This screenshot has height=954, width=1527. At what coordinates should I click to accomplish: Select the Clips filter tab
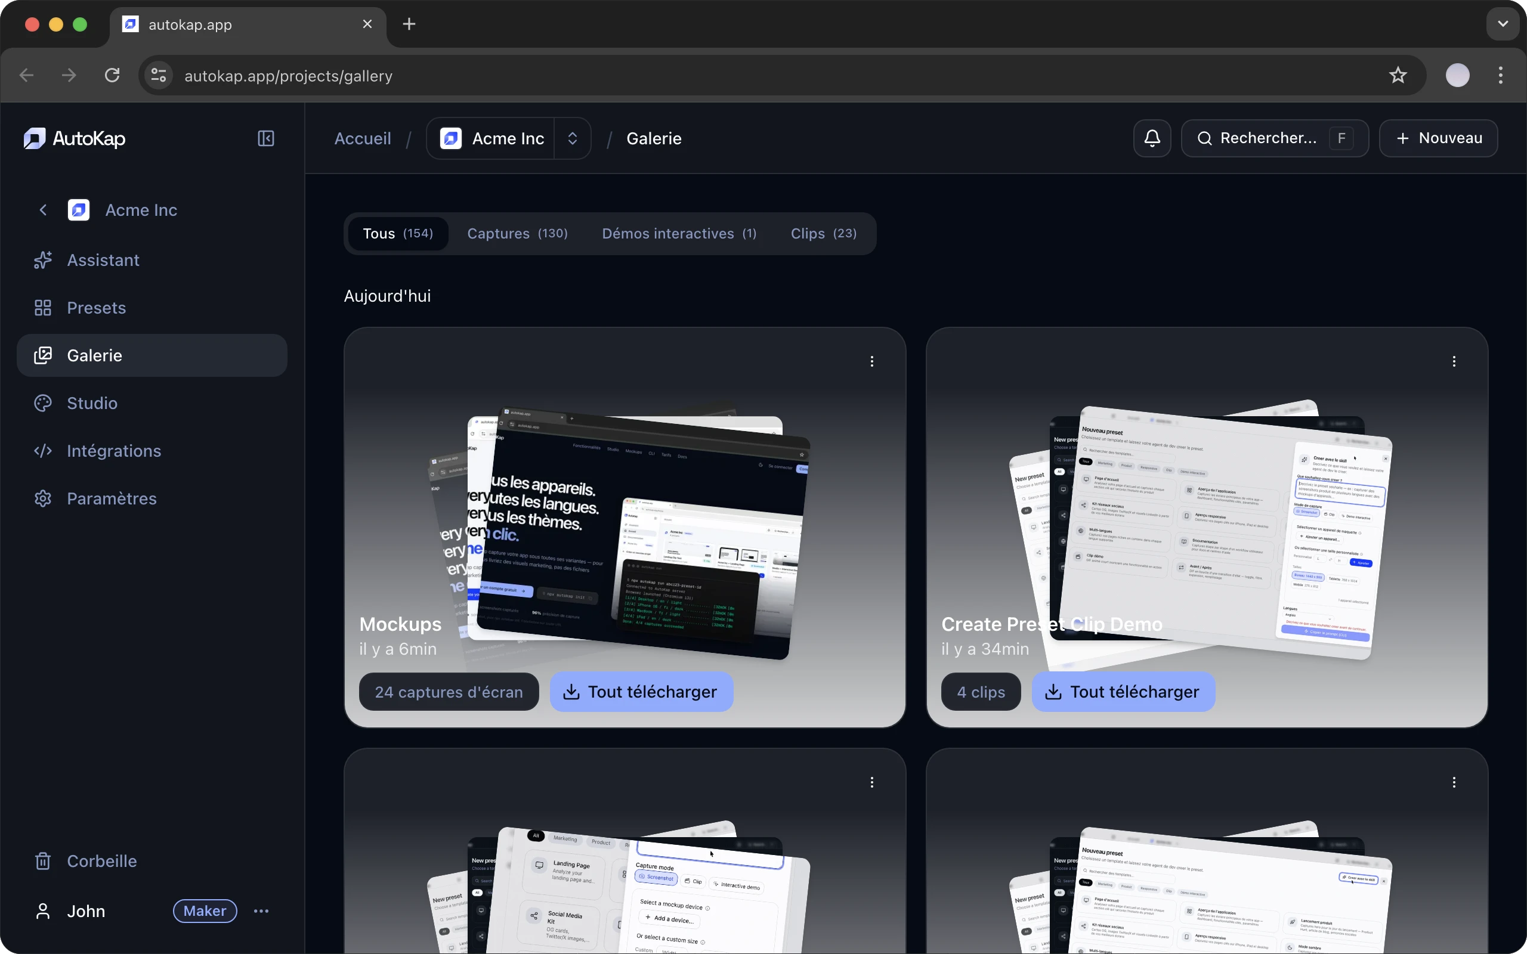823,234
